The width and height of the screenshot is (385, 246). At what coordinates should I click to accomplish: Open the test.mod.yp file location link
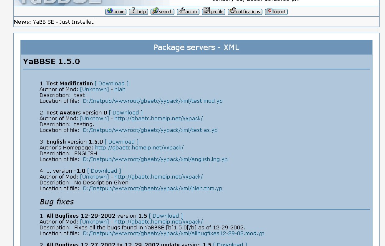[x=153, y=101]
